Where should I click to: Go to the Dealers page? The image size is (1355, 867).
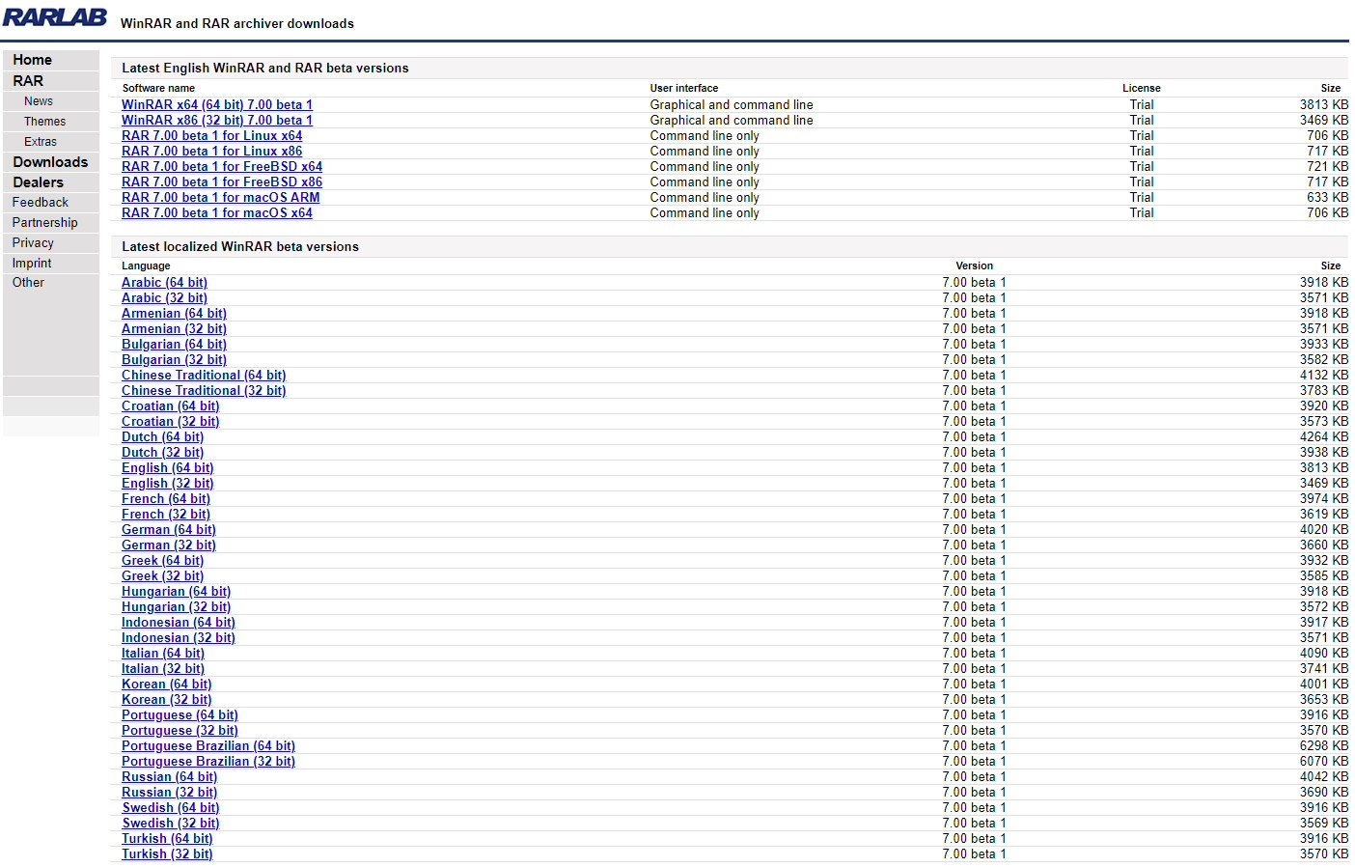coord(38,182)
